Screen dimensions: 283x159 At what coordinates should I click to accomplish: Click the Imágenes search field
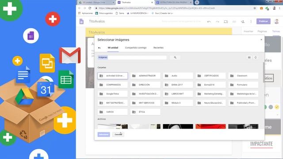tap(132, 57)
